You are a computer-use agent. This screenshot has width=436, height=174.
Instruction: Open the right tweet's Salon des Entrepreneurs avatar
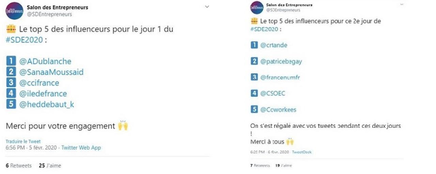click(x=257, y=8)
